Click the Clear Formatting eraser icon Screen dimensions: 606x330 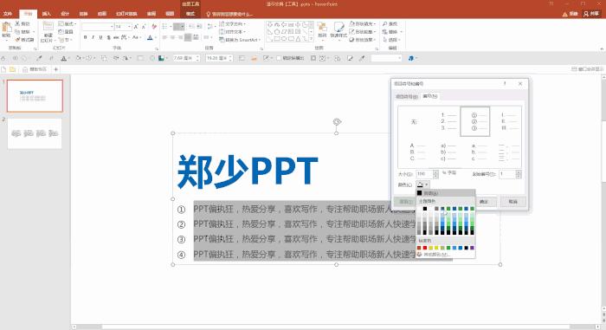pyautogui.click(x=154, y=27)
